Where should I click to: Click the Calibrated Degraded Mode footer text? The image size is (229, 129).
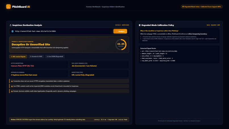[x=179, y=121]
